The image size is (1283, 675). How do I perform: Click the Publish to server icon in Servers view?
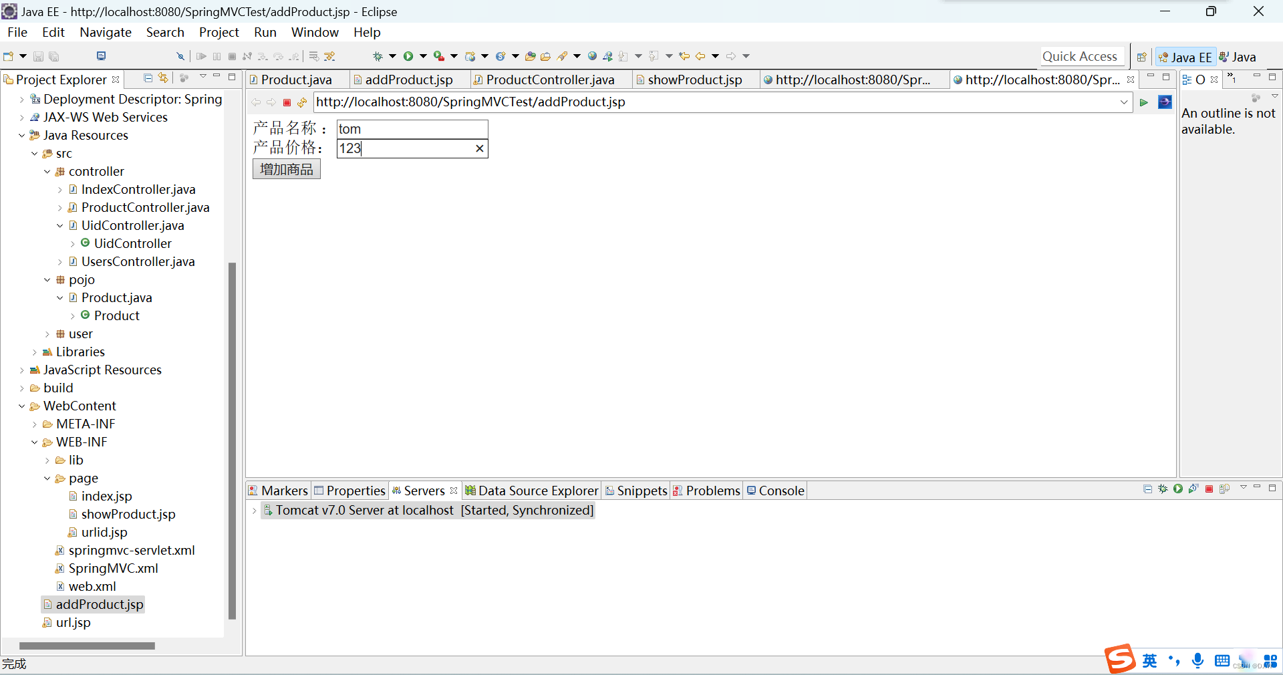(x=1224, y=489)
